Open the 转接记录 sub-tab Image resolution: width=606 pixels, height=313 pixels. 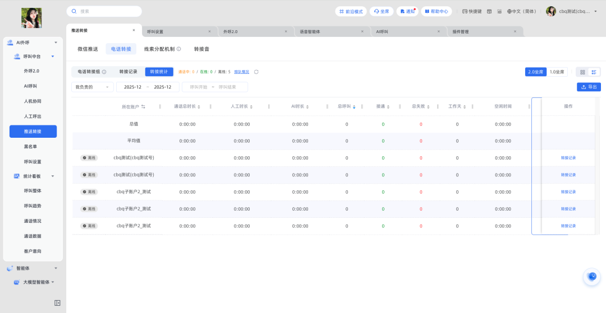pos(128,72)
